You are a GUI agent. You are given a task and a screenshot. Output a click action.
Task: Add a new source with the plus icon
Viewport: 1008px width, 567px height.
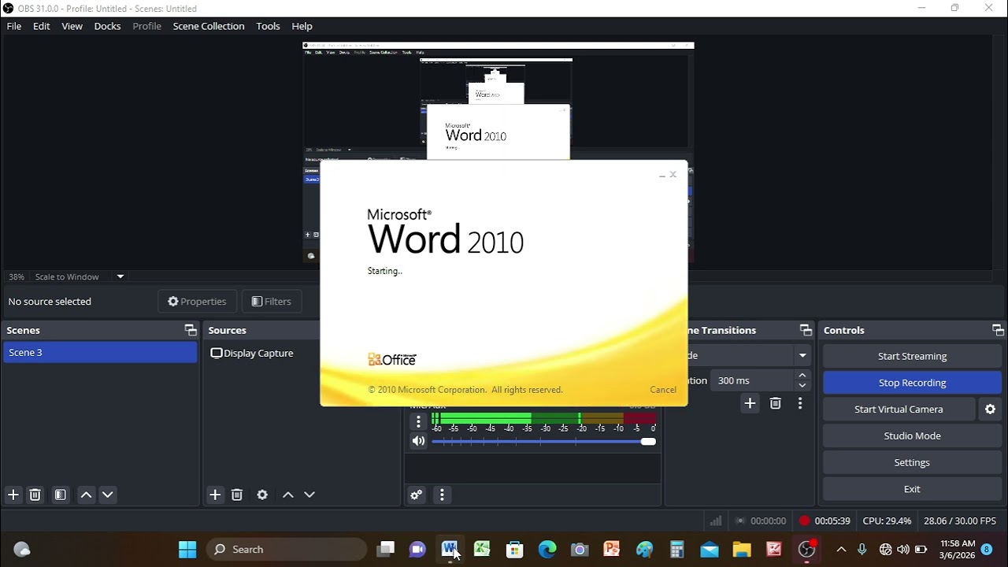[215, 495]
